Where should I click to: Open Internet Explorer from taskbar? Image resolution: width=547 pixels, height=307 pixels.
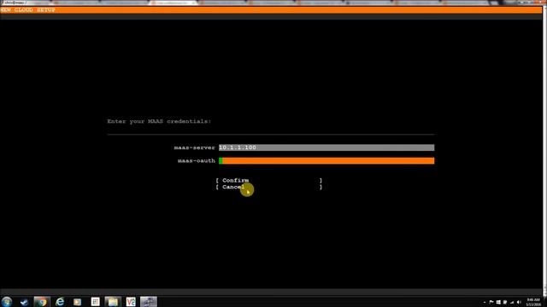click(60, 302)
